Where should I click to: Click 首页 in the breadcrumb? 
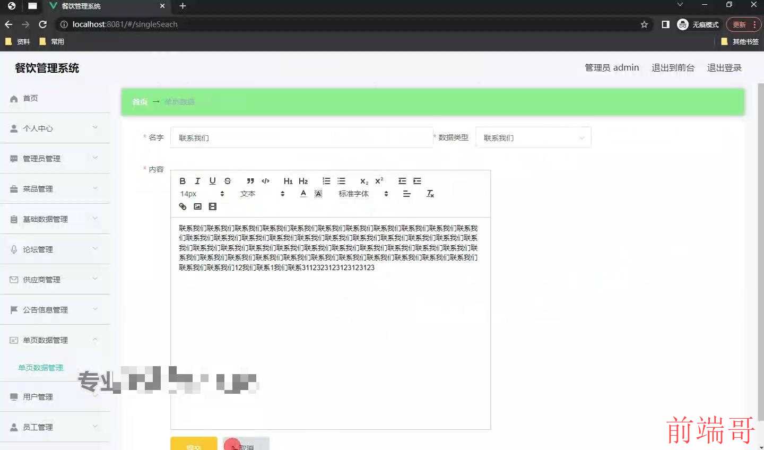click(140, 102)
